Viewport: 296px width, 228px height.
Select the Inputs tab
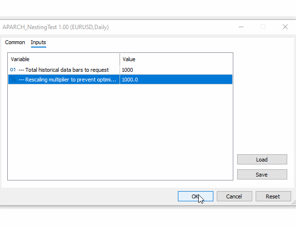38,42
